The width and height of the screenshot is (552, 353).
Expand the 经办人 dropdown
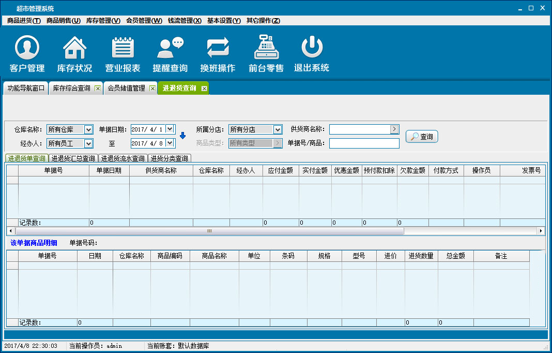click(x=88, y=143)
